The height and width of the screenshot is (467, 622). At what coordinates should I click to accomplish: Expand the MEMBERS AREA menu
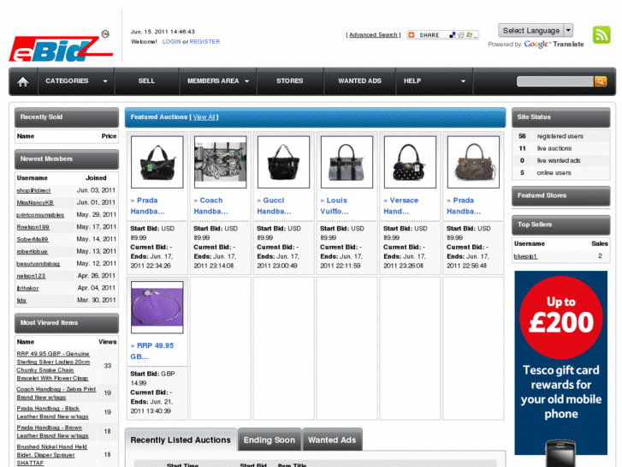click(x=218, y=81)
